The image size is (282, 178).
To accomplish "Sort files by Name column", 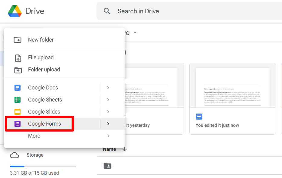I will tap(109, 149).
